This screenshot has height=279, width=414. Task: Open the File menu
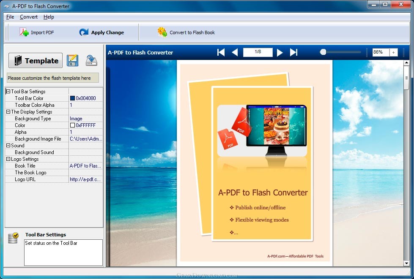(10, 17)
